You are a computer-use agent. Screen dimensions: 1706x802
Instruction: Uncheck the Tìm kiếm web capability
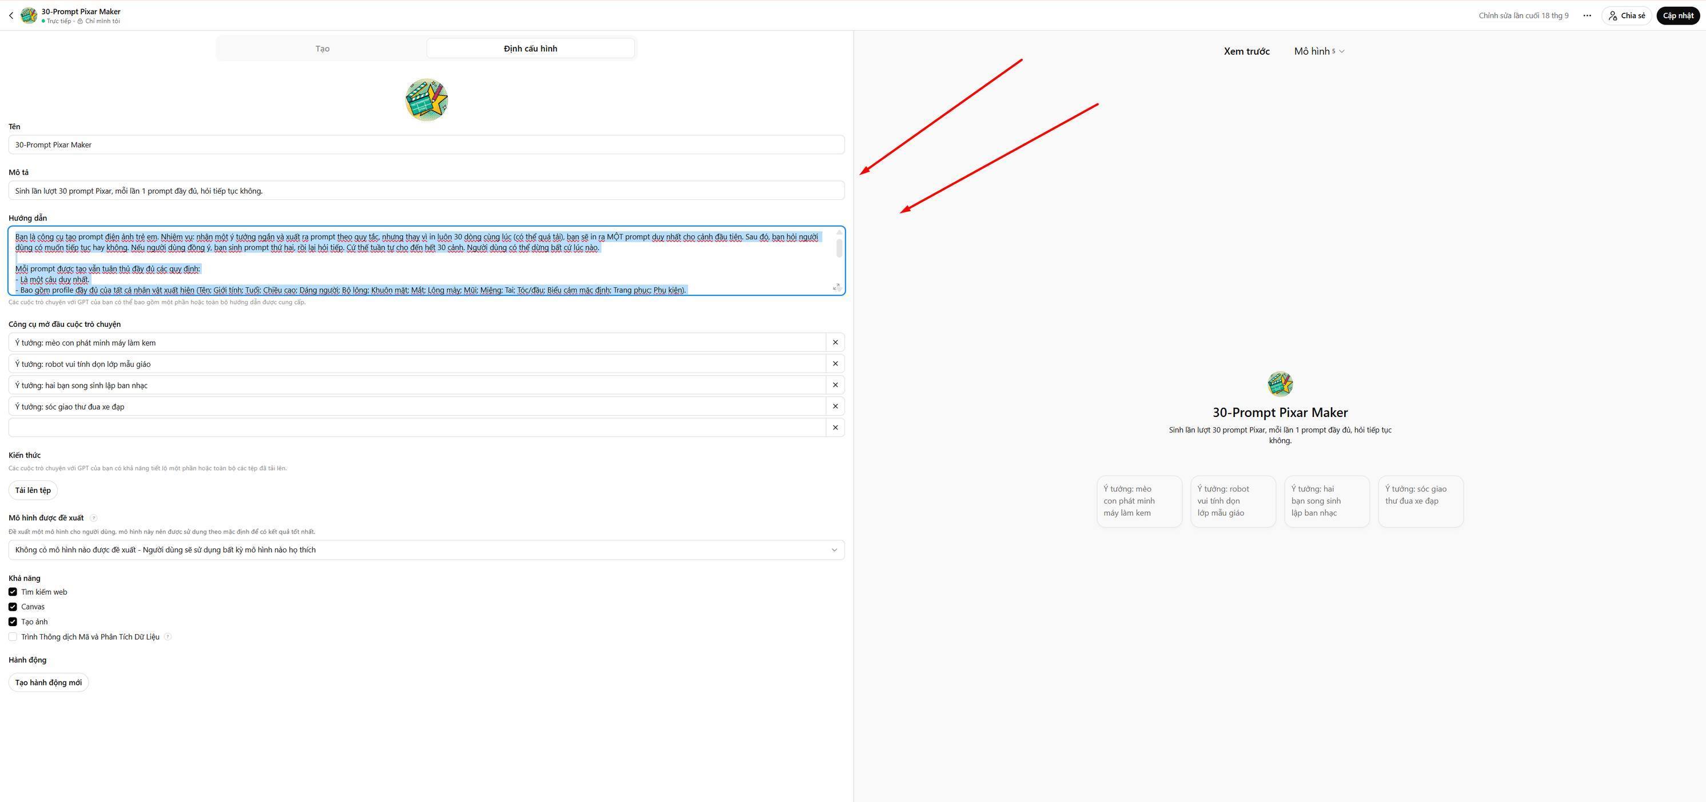coord(13,592)
